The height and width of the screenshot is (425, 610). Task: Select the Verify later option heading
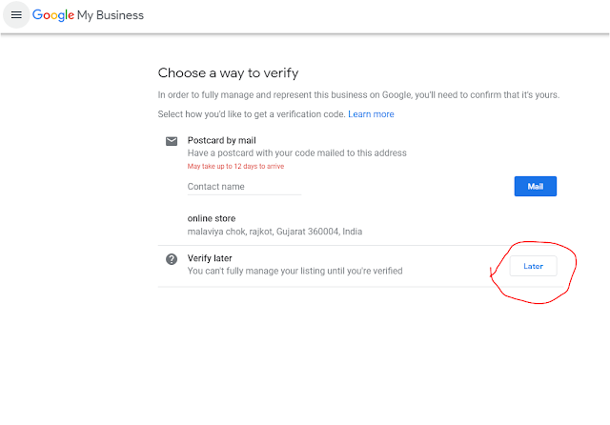(210, 258)
